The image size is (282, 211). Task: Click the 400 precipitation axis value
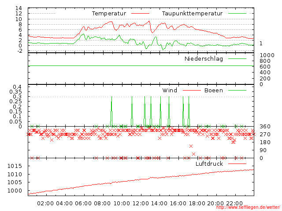pyautogui.click(x=265, y=73)
